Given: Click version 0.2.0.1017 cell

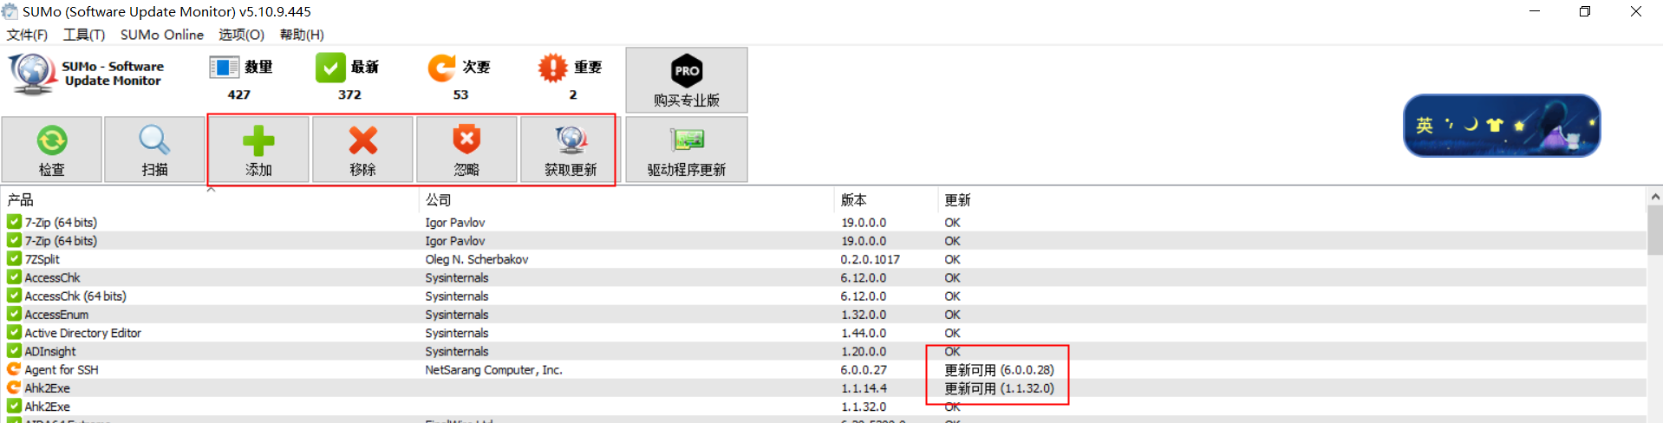Looking at the screenshot, I should [x=870, y=259].
